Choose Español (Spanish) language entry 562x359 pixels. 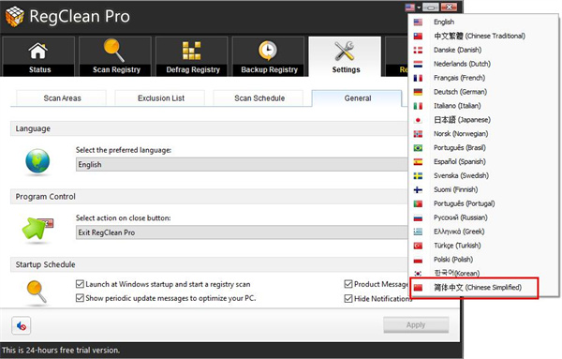484,162
